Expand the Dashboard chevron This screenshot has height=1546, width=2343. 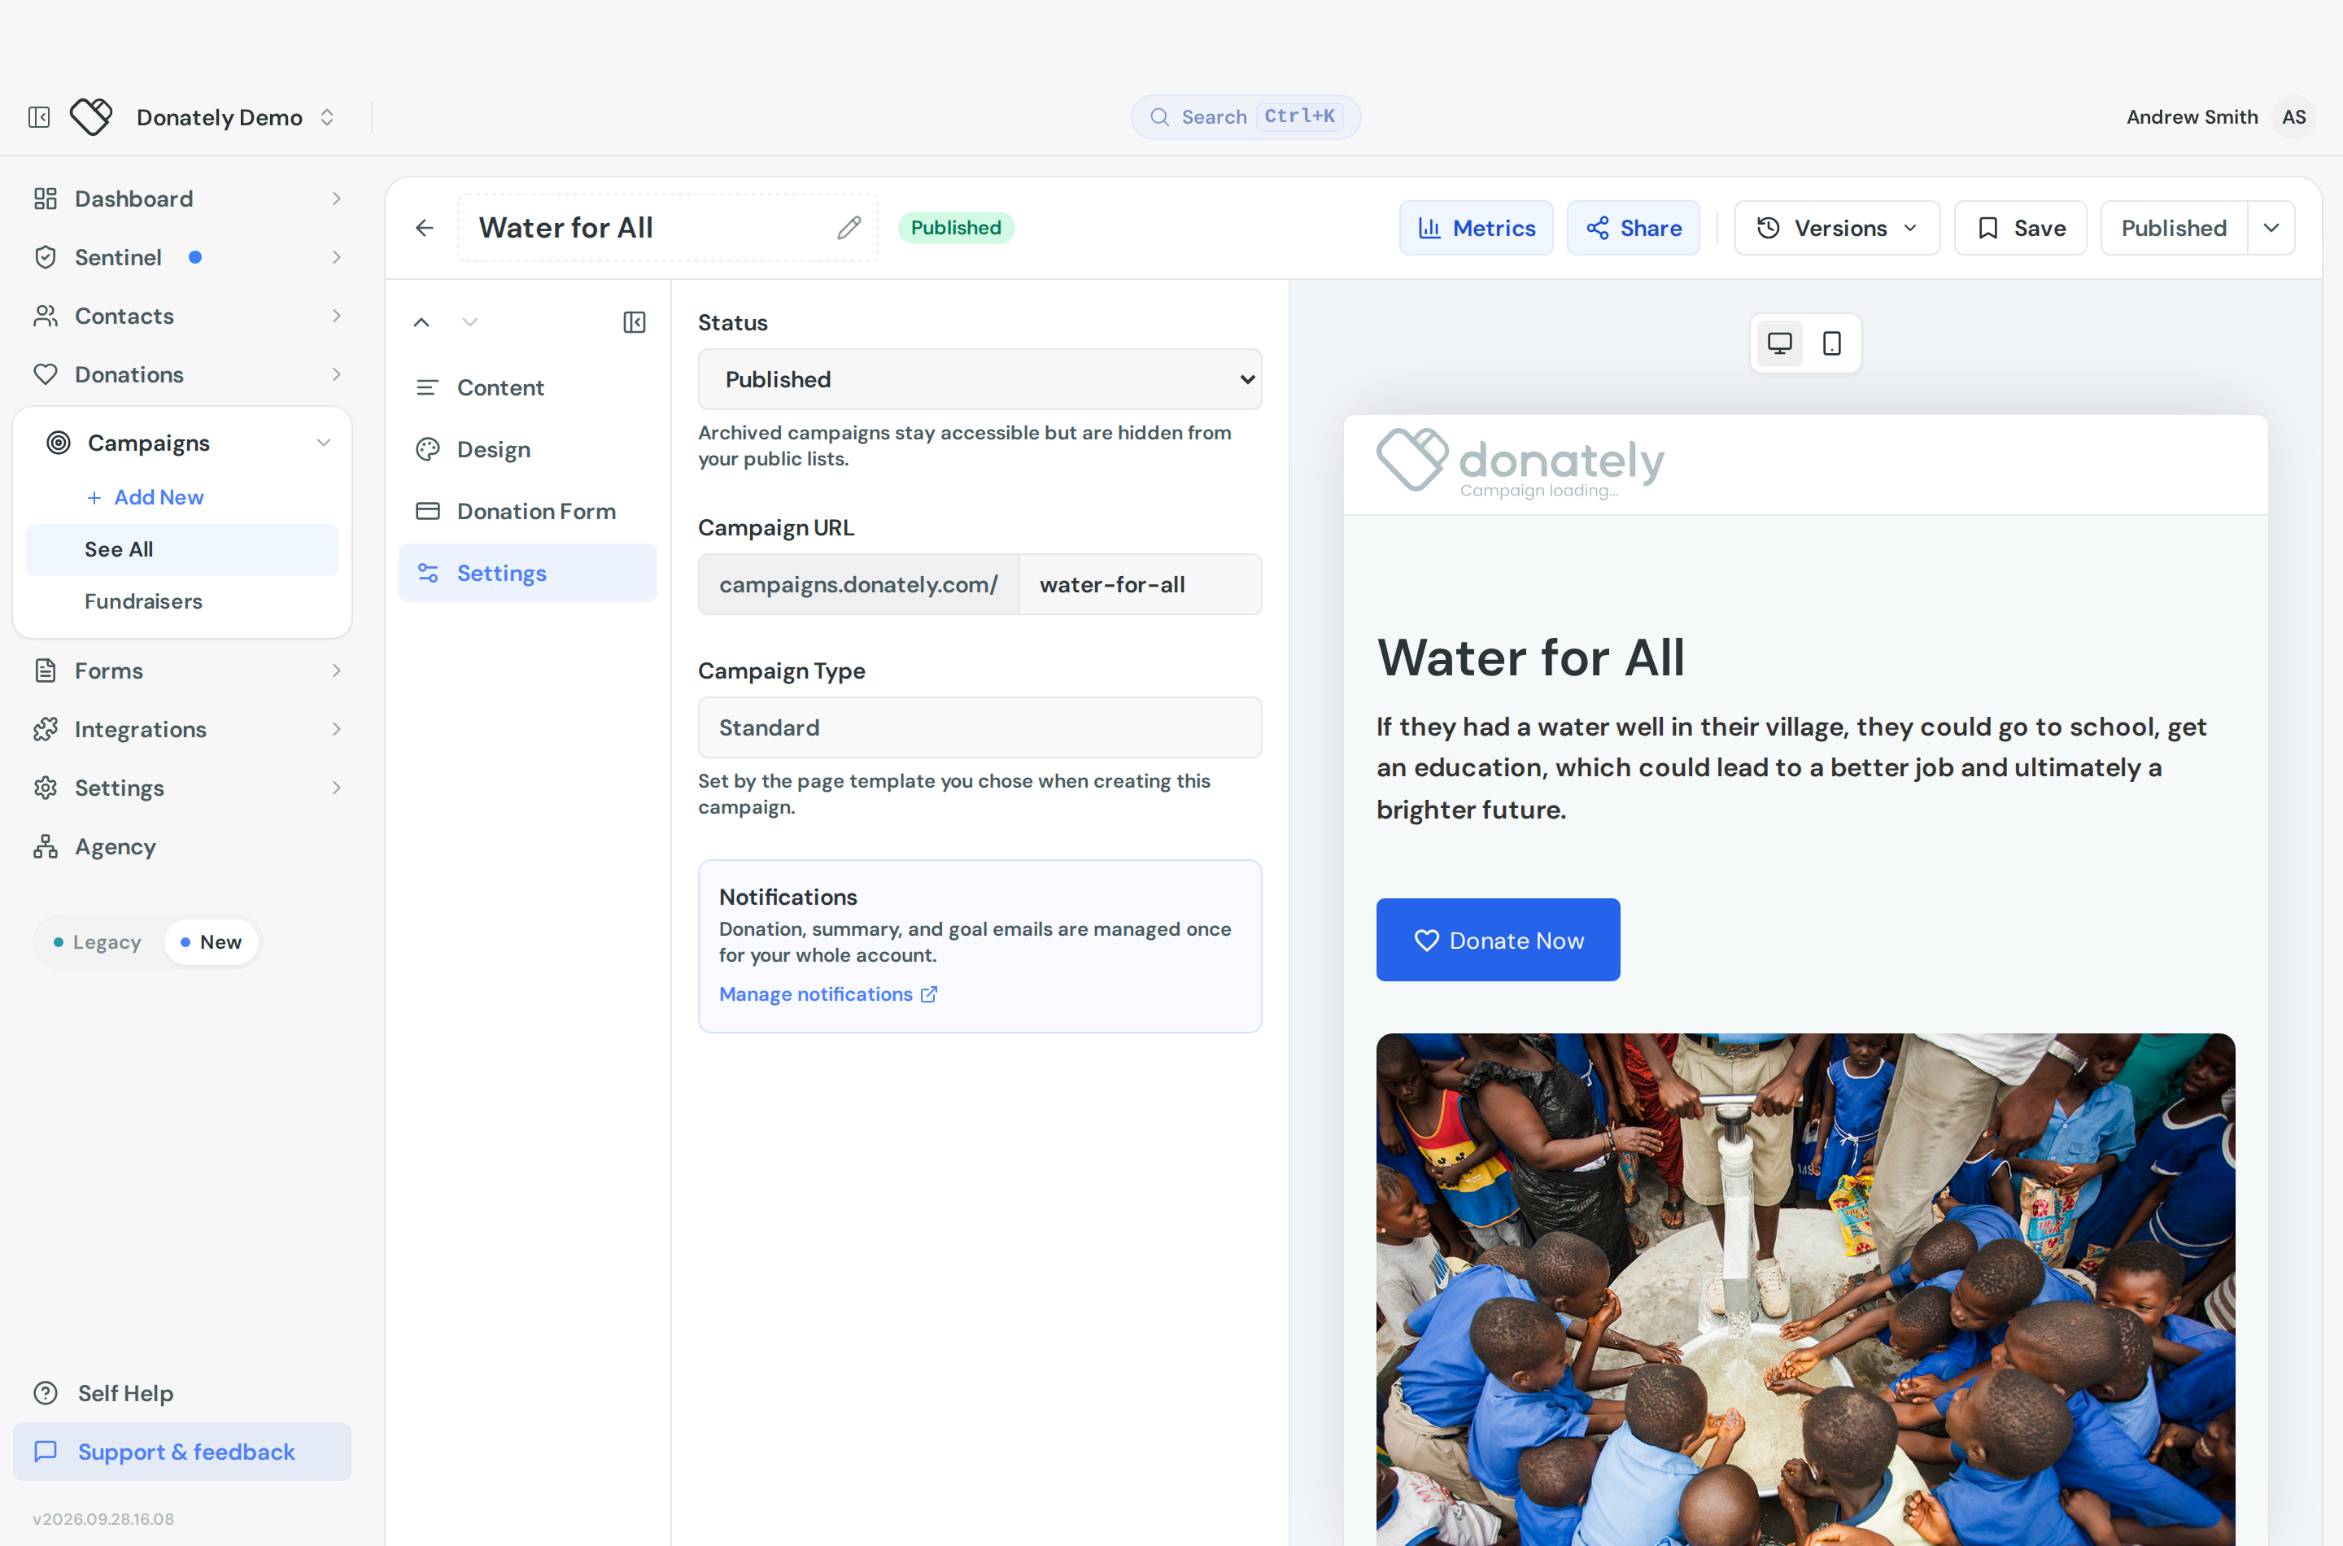pos(336,199)
